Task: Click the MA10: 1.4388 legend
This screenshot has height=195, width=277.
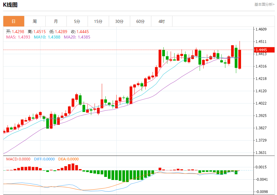Action: [47, 37]
